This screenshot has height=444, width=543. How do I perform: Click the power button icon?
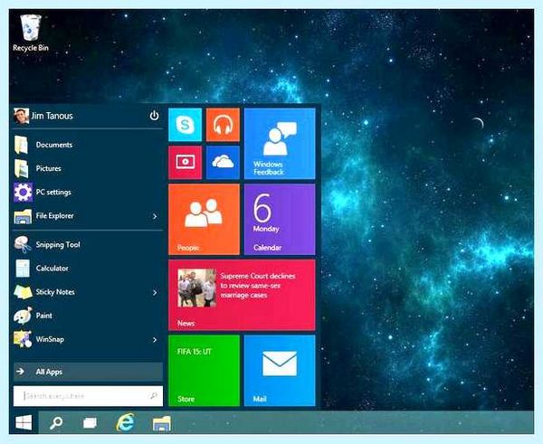(x=154, y=116)
